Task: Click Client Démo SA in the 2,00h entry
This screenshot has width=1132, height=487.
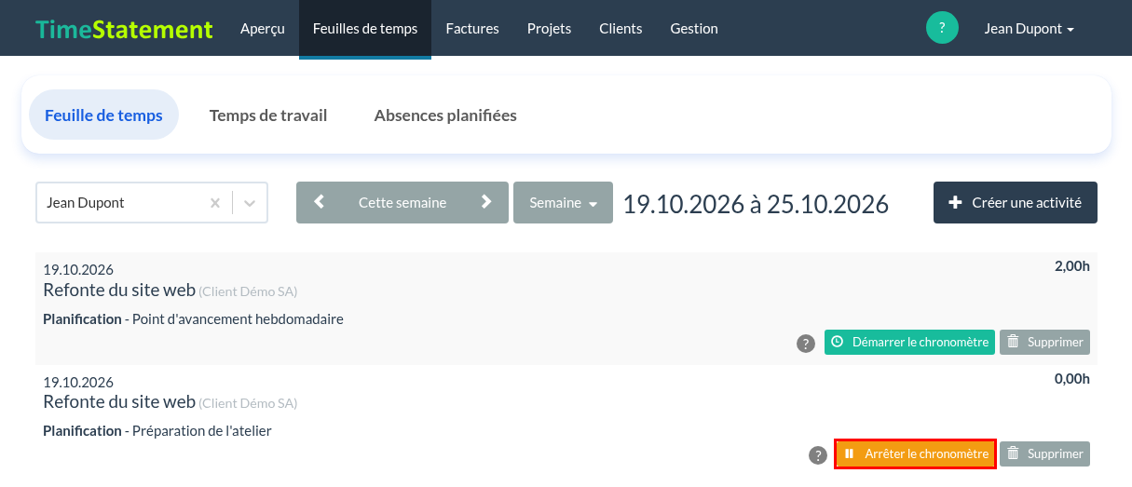Action: coord(248,291)
